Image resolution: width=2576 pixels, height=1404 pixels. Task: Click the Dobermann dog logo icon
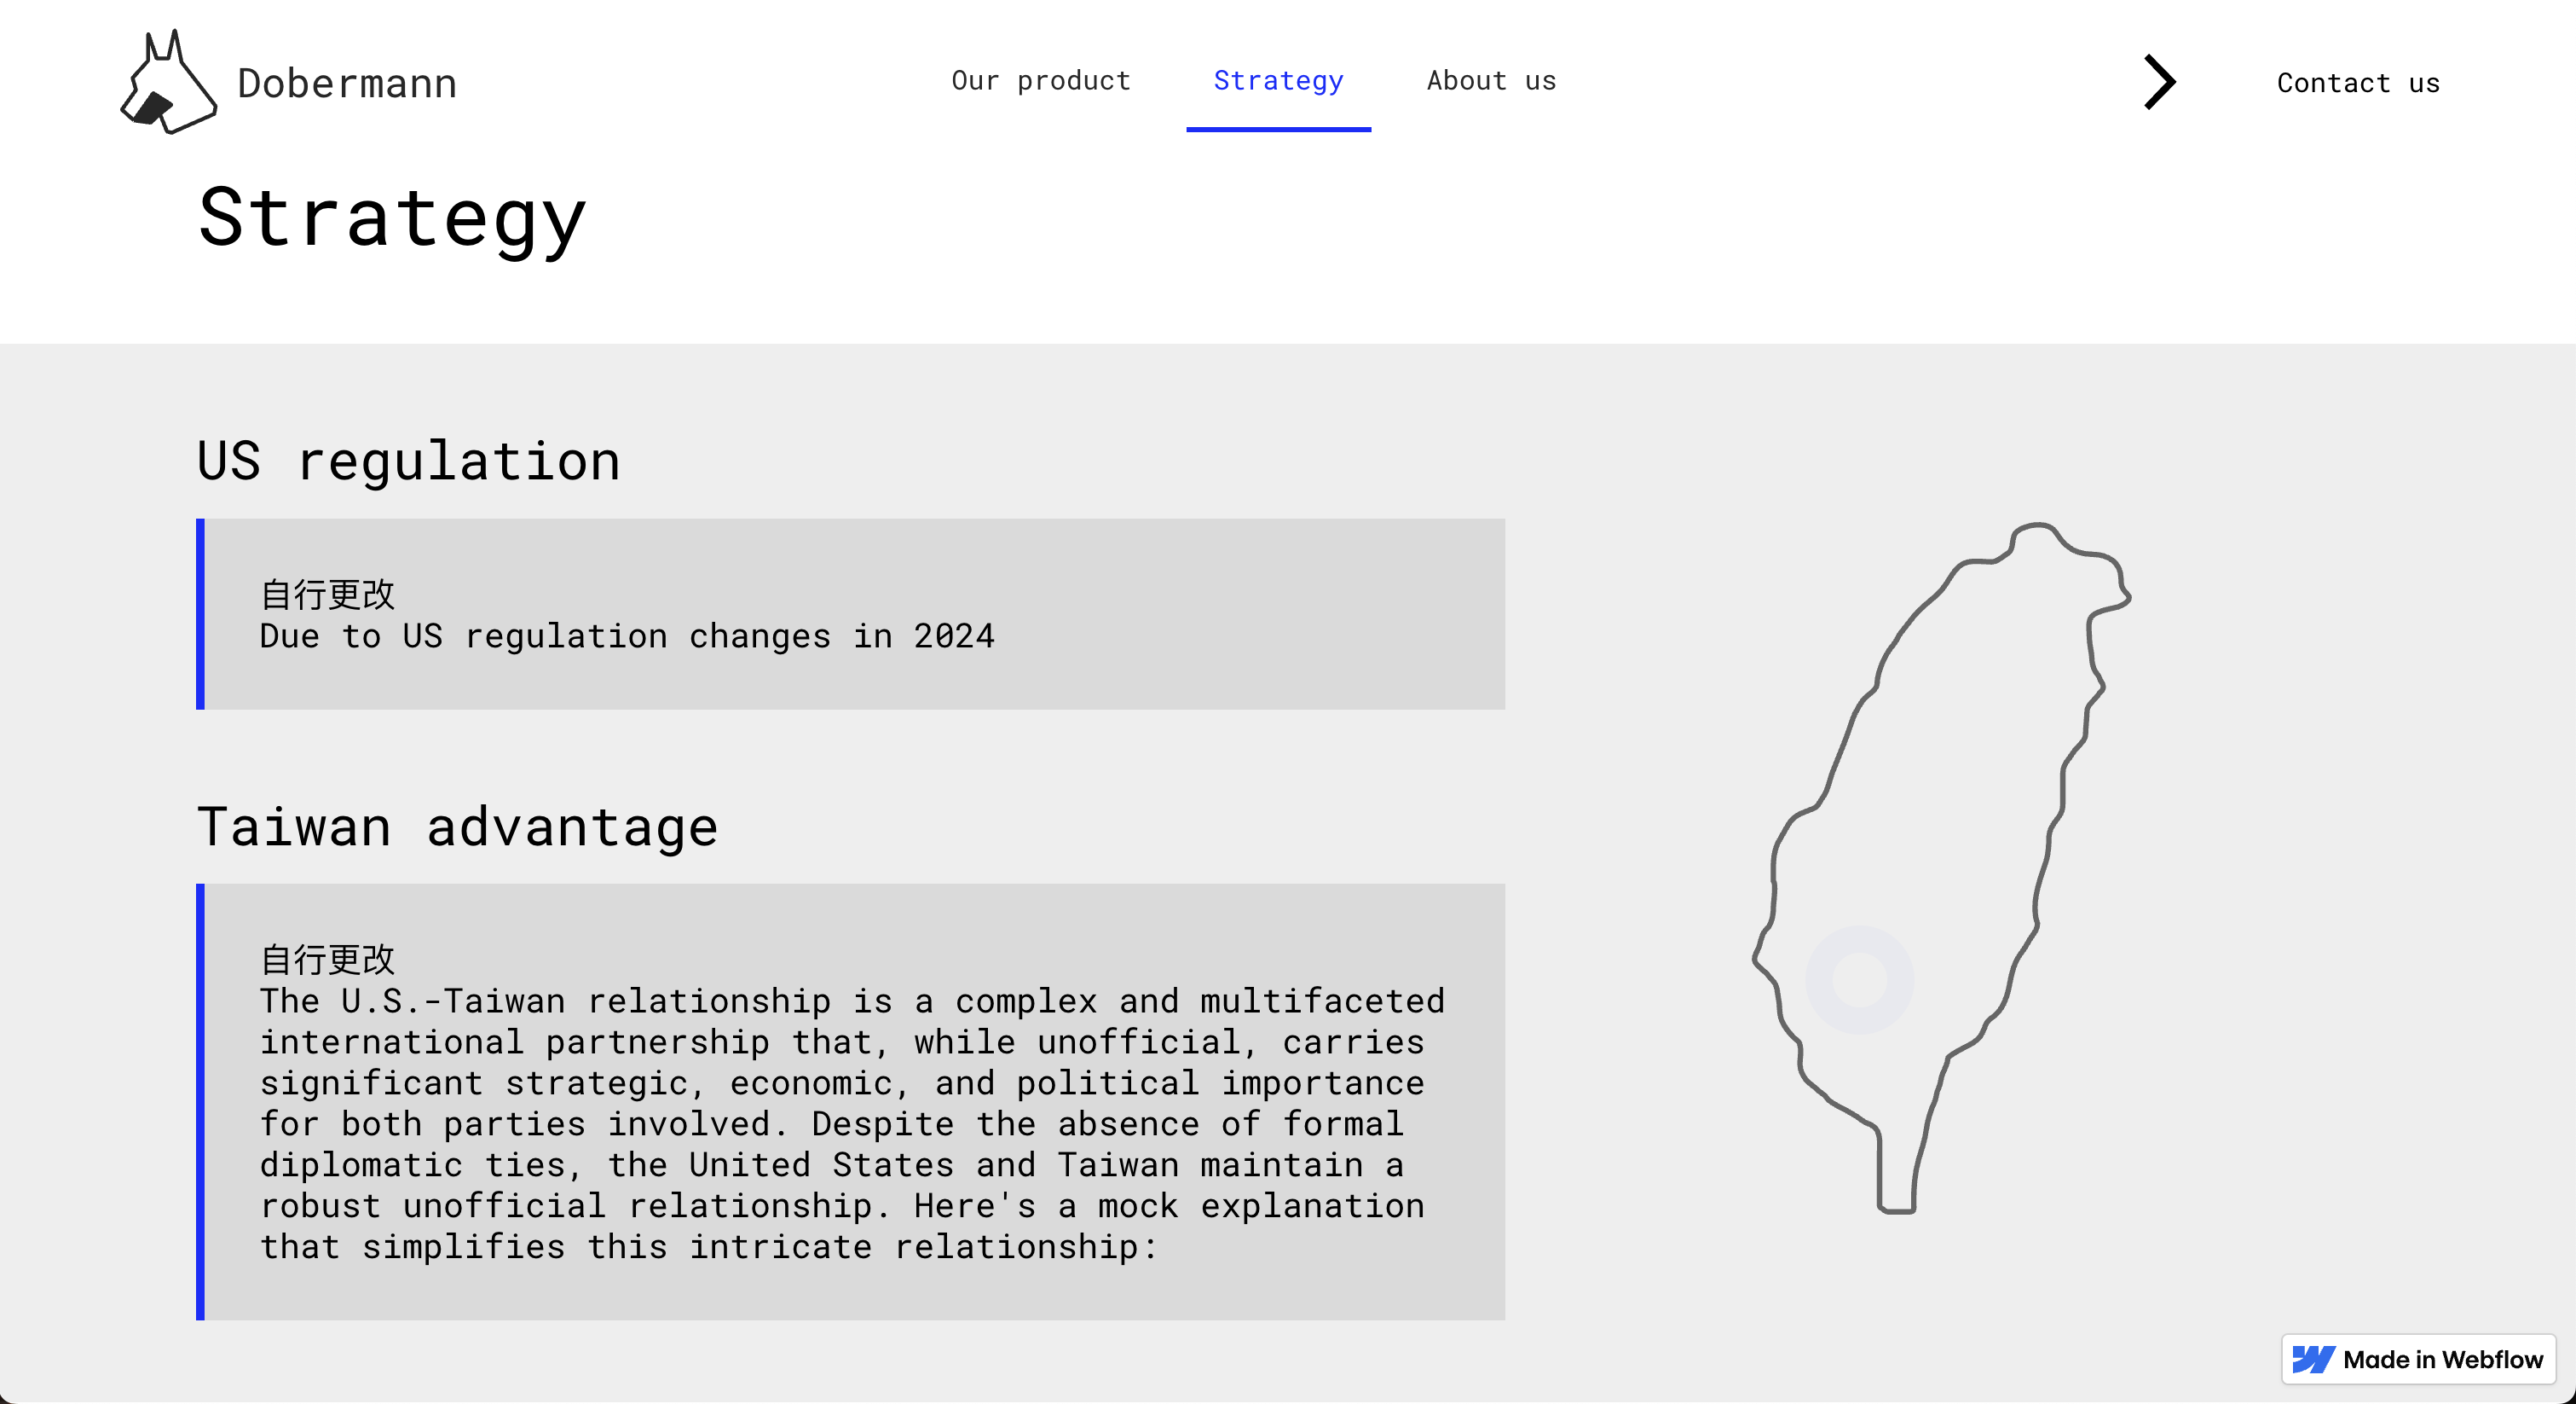tap(168, 82)
